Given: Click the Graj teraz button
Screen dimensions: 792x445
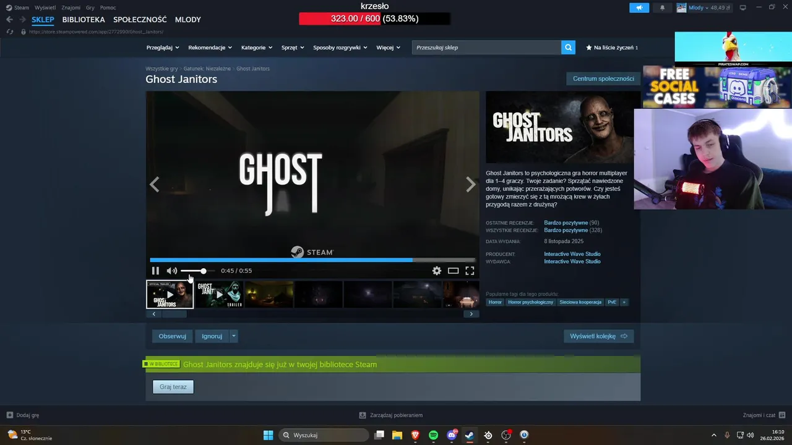Looking at the screenshot, I should pos(173,387).
